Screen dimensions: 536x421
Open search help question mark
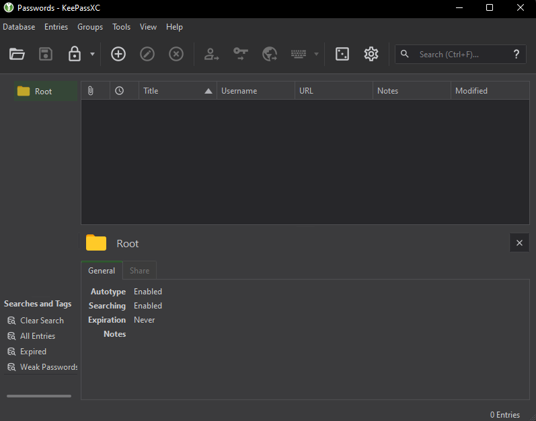[x=516, y=54]
